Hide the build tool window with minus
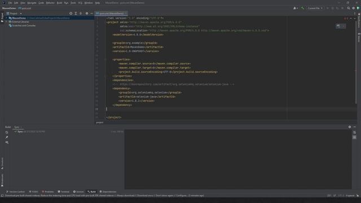 tap(355, 127)
